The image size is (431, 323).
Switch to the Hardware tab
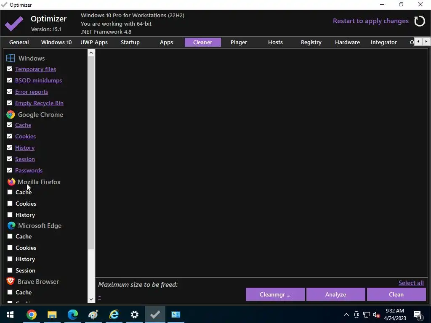[x=347, y=42]
